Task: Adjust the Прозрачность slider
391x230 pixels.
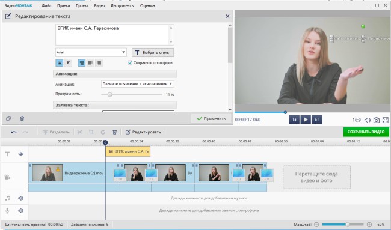Action: coord(132,95)
